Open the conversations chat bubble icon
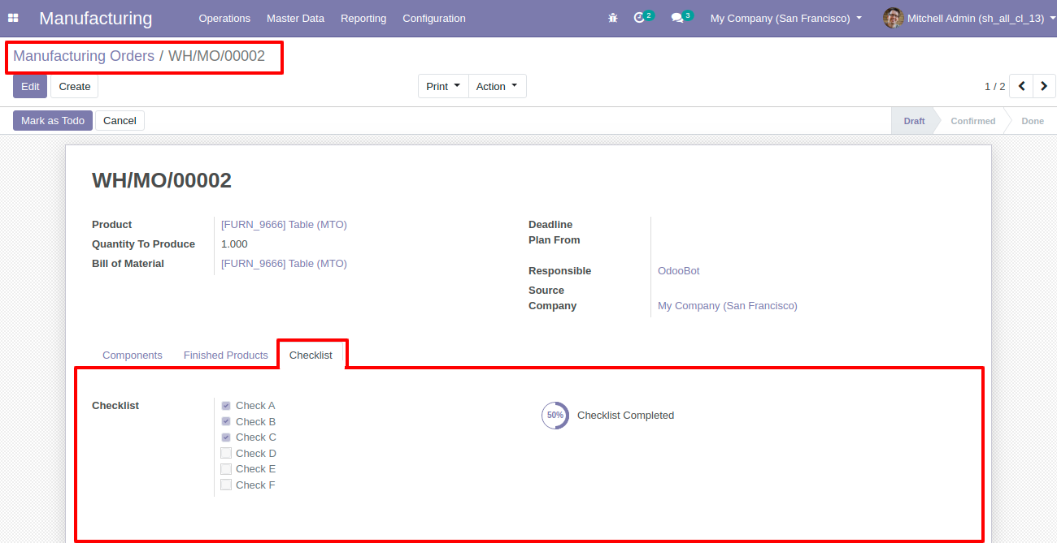This screenshot has height=543, width=1057. click(x=676, y=18)
